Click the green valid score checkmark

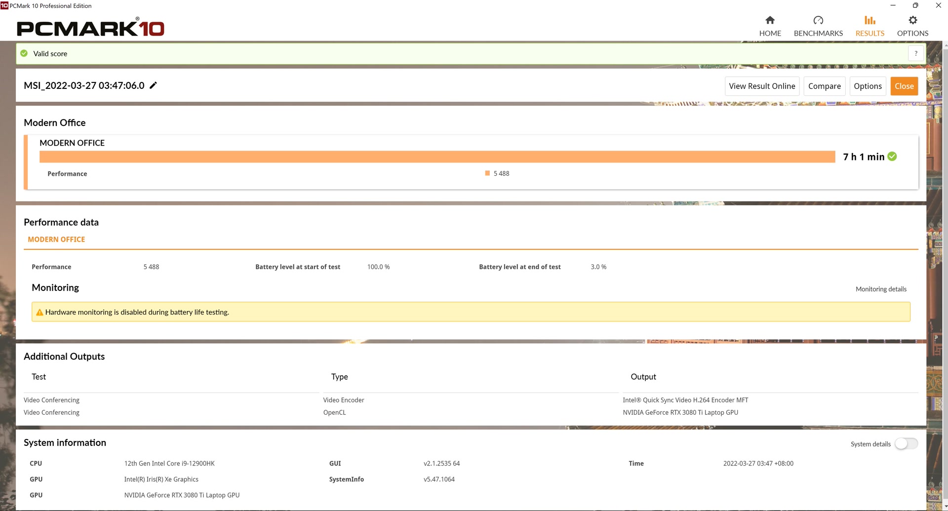coord(24,53)
